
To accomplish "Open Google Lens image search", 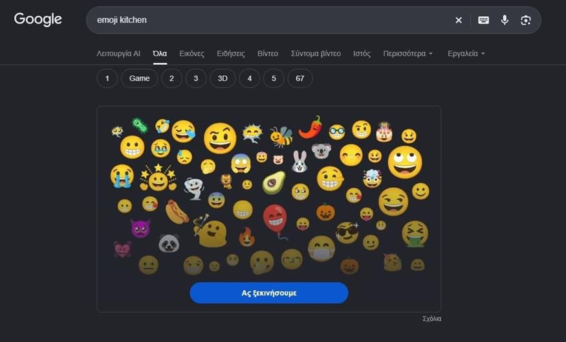I will (525, 20).
